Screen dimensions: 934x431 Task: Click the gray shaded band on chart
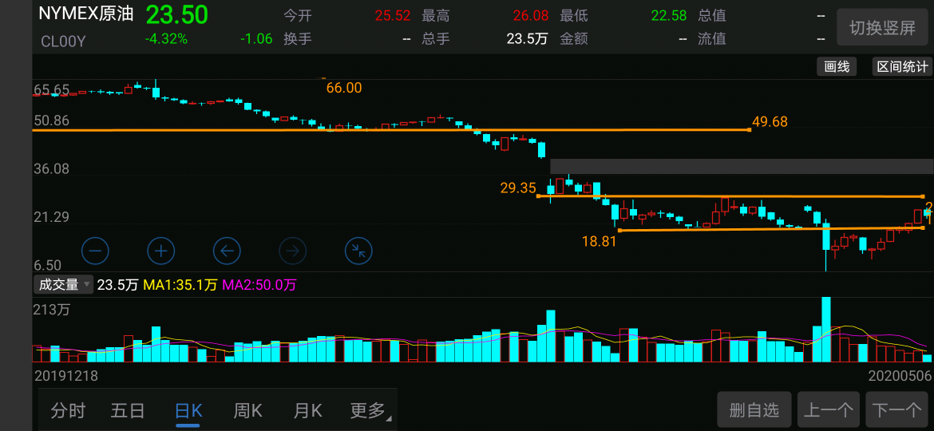click(x=742, y=166)
